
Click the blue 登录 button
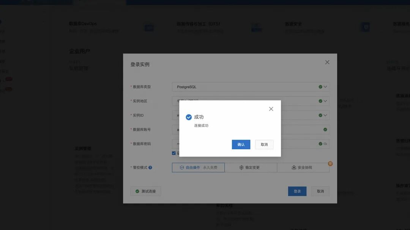click(x=297, y=191)
